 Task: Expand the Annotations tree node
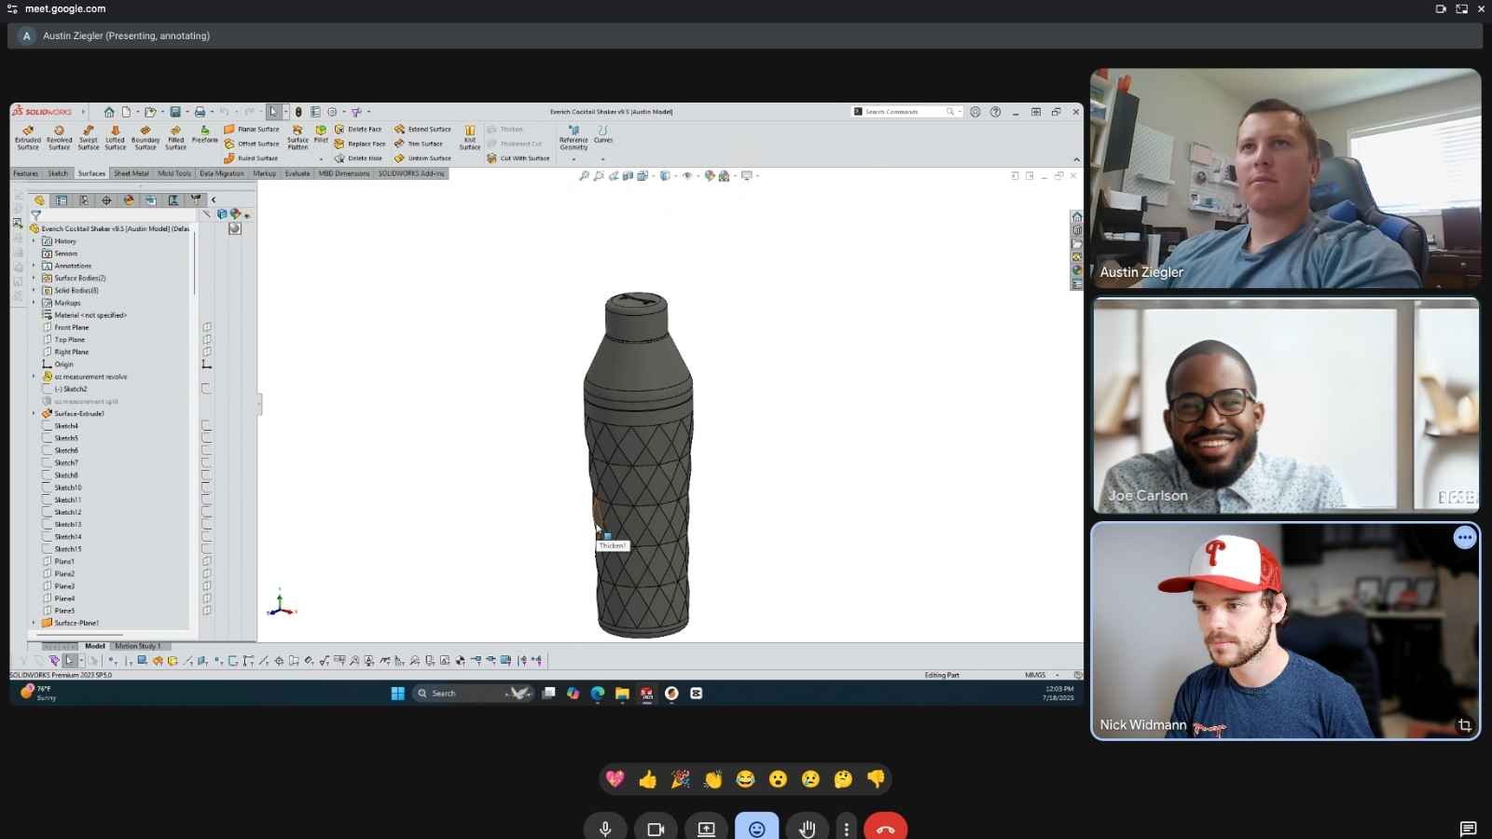pyautogui.click(x=34, y=266)
